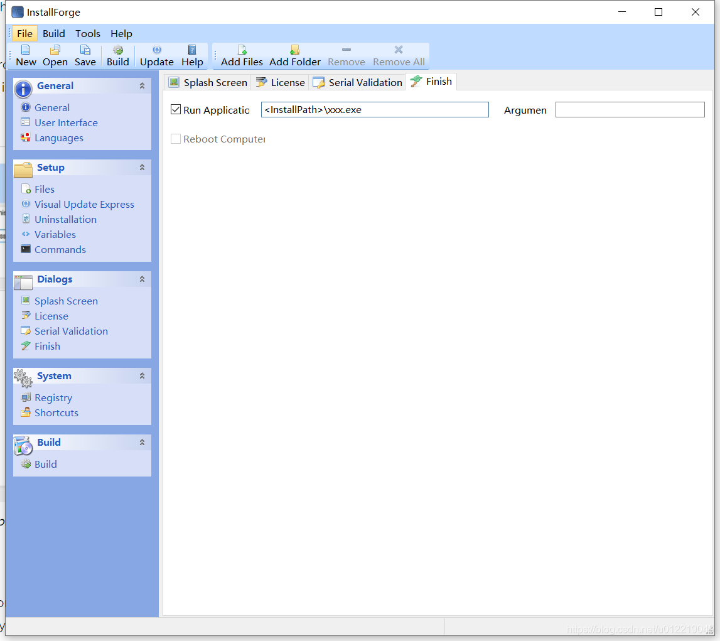Click the Languages sidebar icon
Viewport: 720px width, 641px height.
[26, 137]
